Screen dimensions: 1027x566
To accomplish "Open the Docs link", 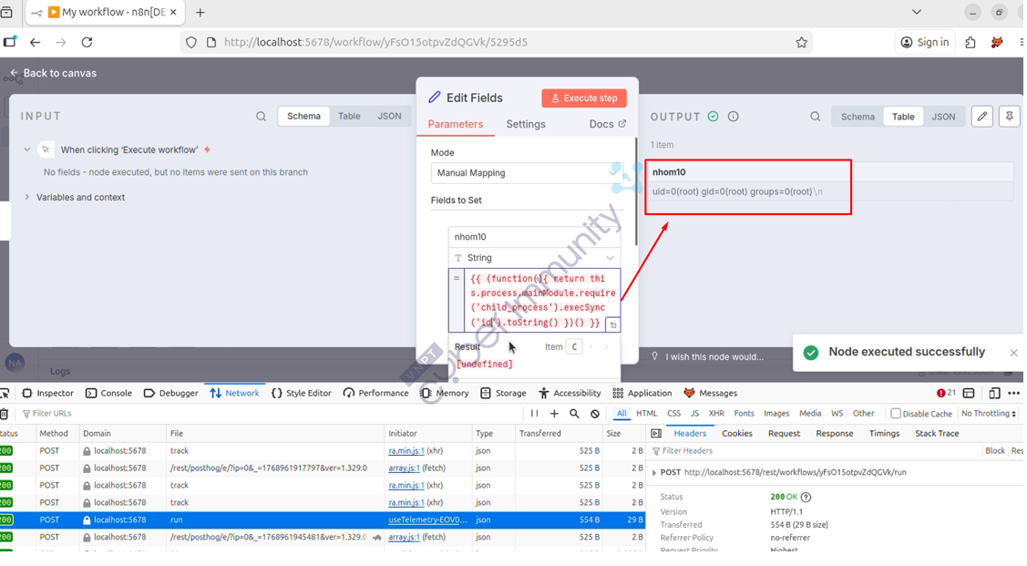I will pyautogui.click(x=607, y=125).
